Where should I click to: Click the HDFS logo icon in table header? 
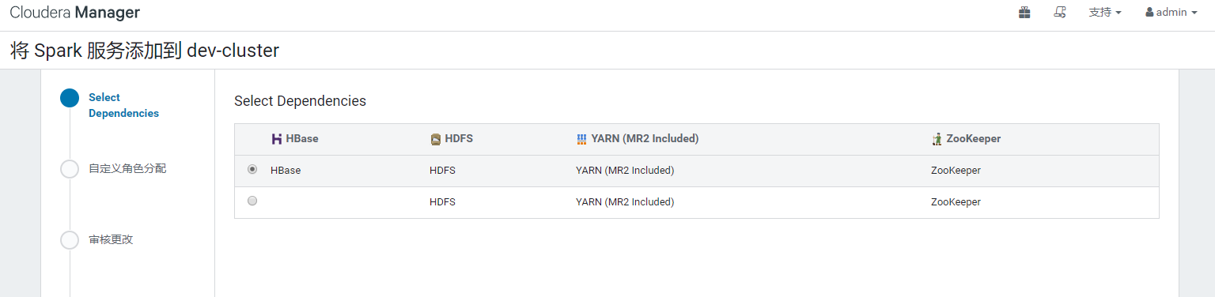tap(435, 139)
